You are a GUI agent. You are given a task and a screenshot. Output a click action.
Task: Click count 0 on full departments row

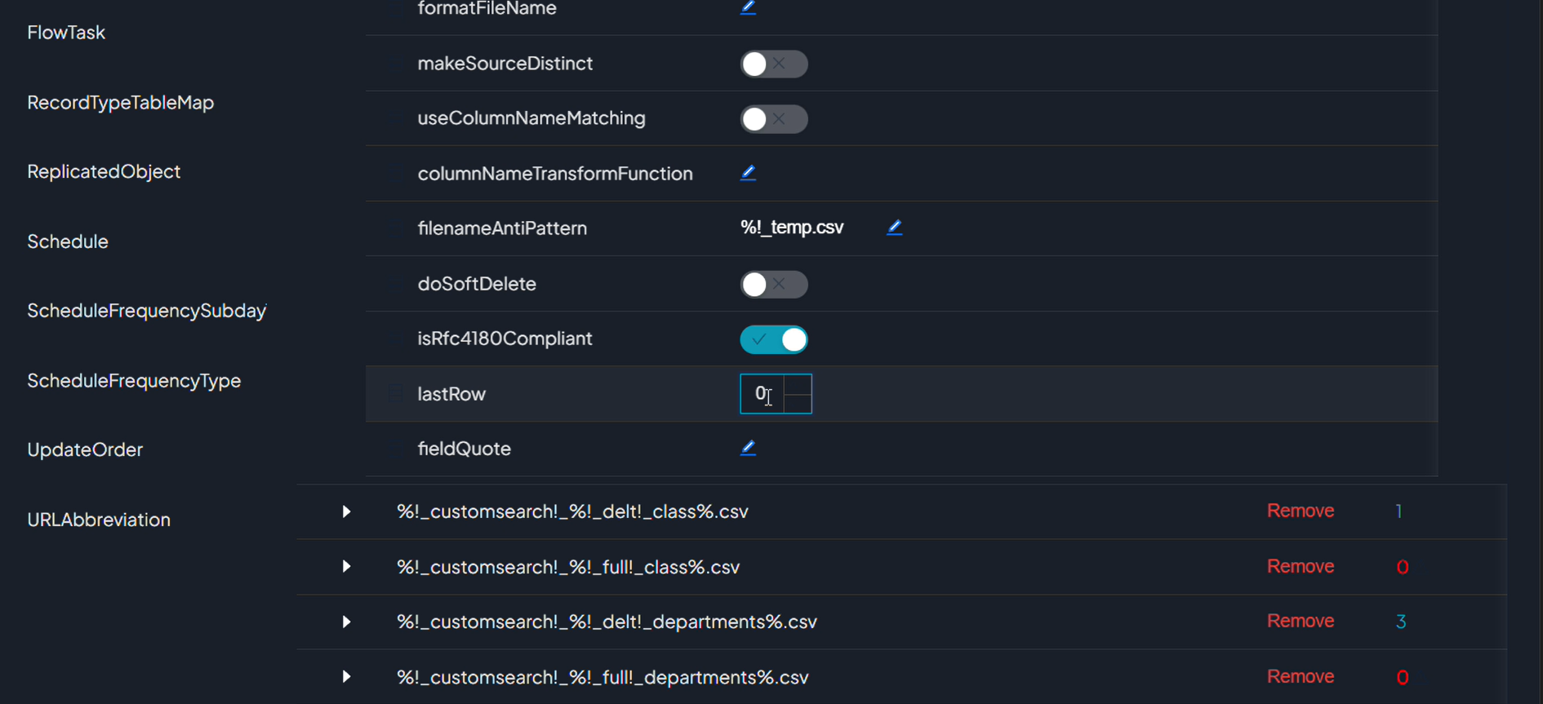click(x=1402, y=677)
